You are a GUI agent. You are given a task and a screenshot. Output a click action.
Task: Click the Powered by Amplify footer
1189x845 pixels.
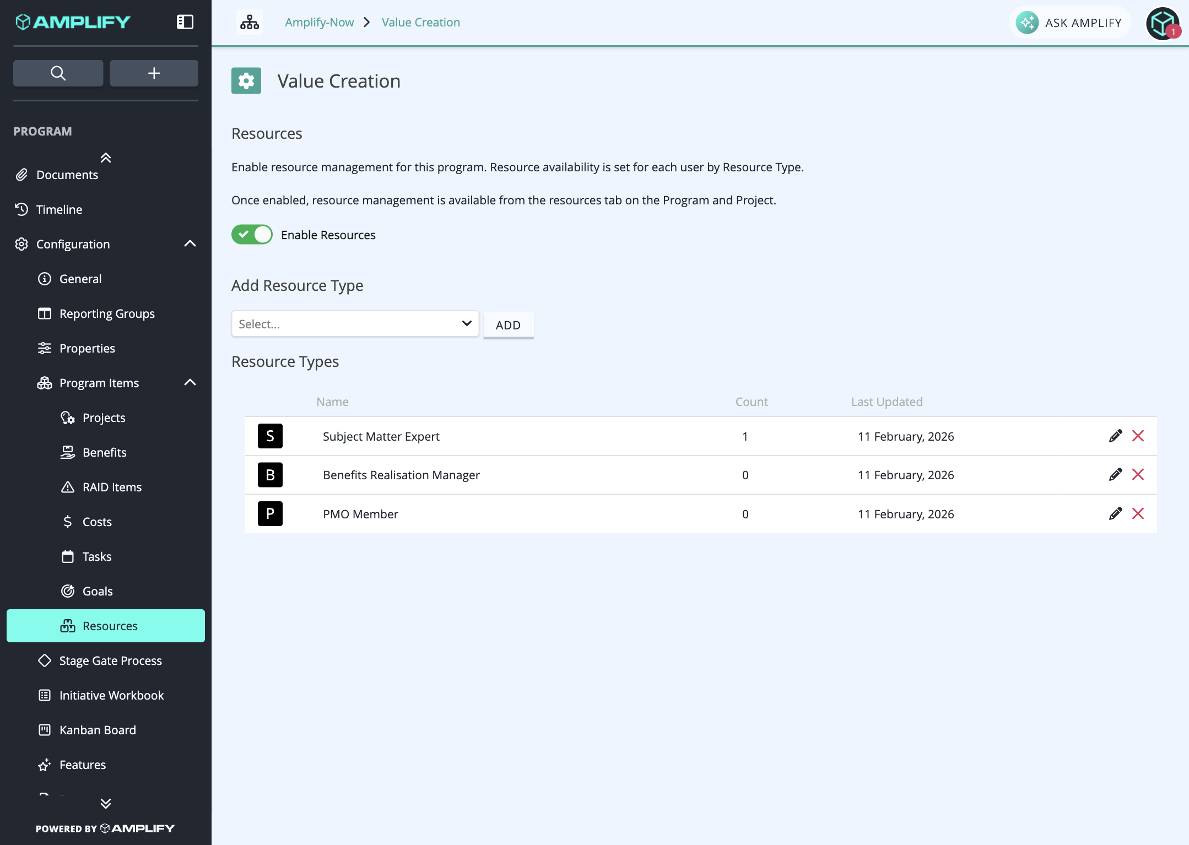click(x=105, y=828)
